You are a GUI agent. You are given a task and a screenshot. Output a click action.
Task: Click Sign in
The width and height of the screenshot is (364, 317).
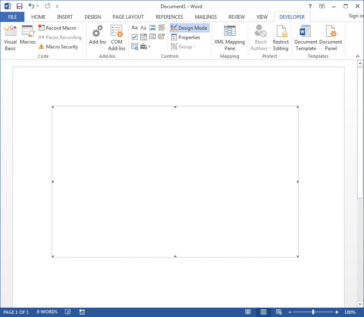click(356, 16)
